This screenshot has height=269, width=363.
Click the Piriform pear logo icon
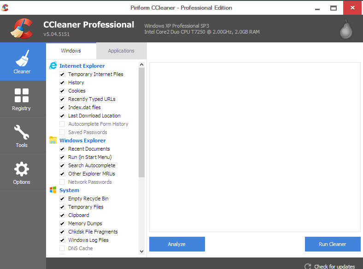345,29
